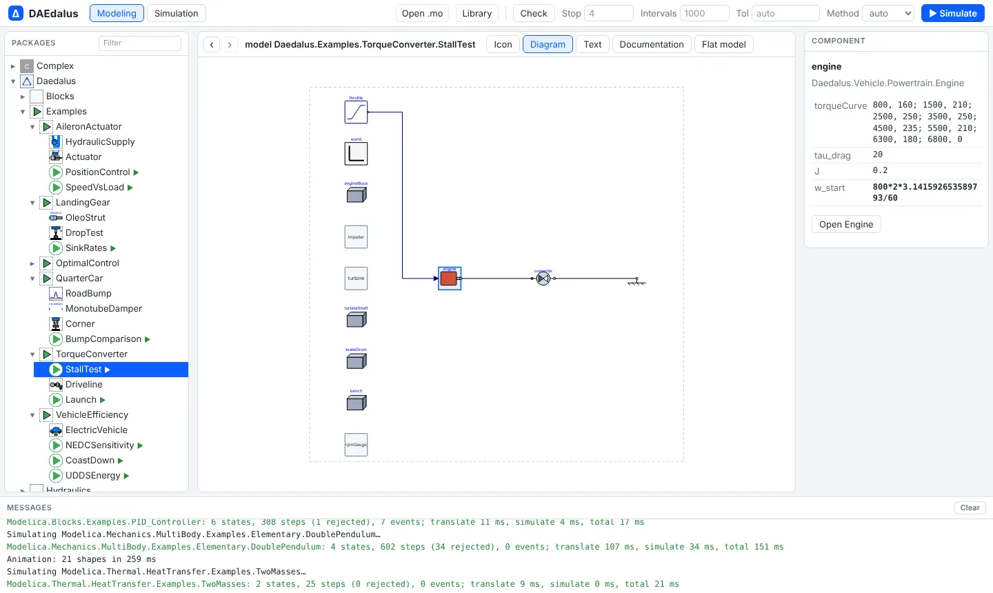Click the turbineShaft body component
993x593 pixels.
tap(356, 319)
